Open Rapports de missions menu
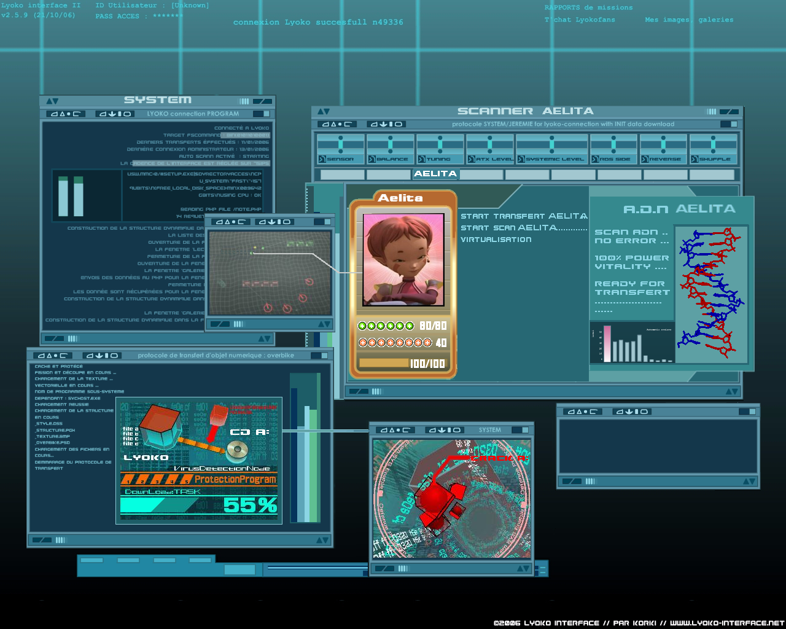 588,7
